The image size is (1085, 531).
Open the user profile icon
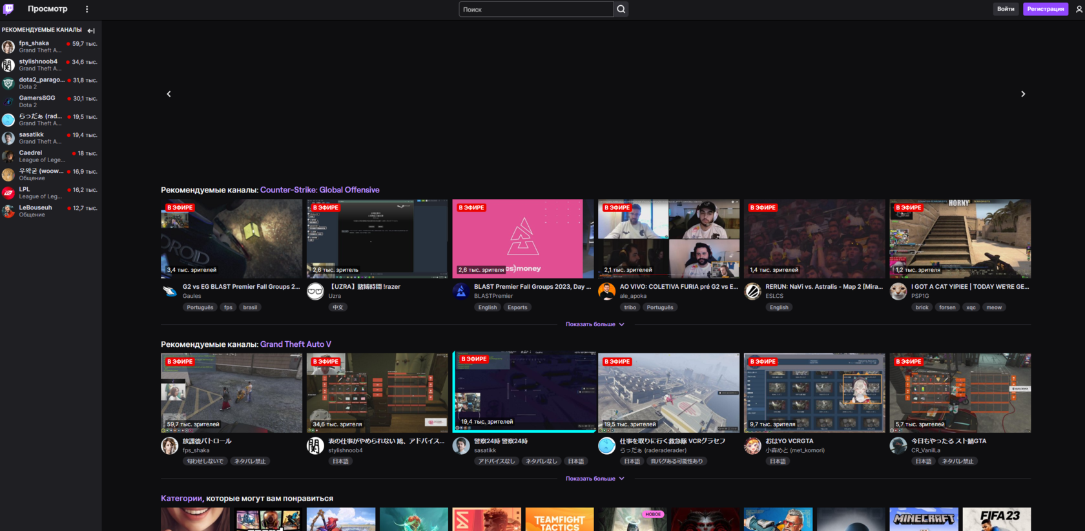click(1079, 9)
